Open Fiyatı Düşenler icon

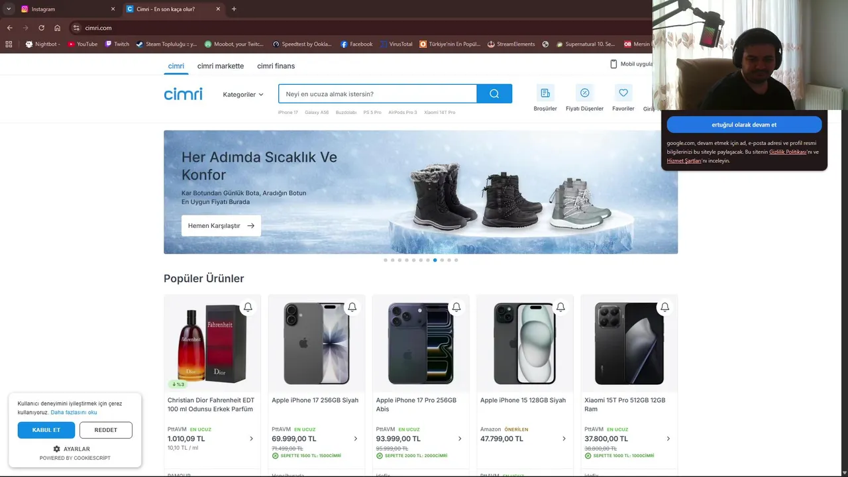tap(584, 93)
